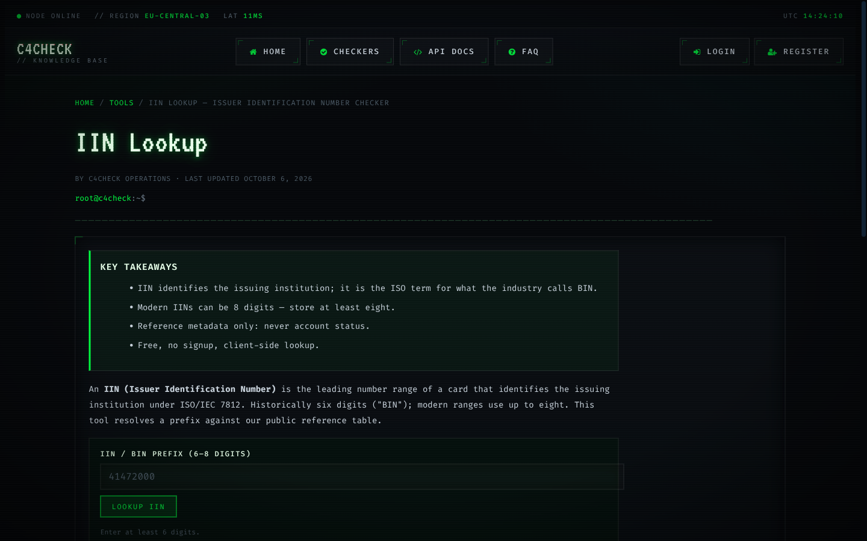
Task: Follow the HOME breadcrumb link
Action: tap(85, 103)
